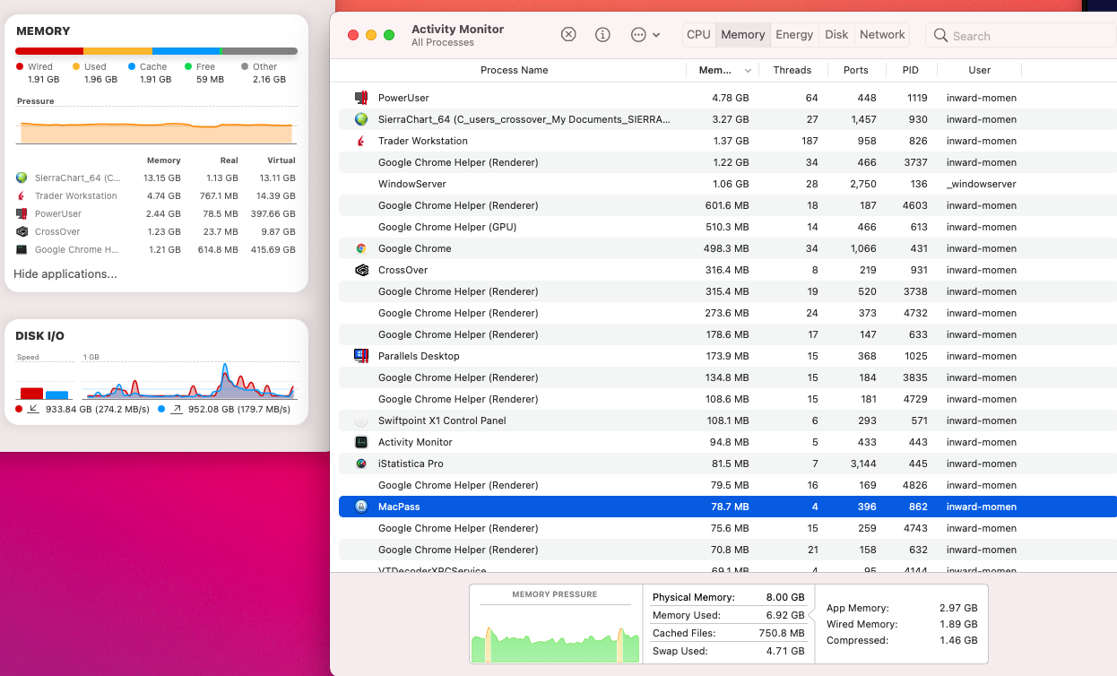Click Hide applications link in memory widget

[65, 274]
